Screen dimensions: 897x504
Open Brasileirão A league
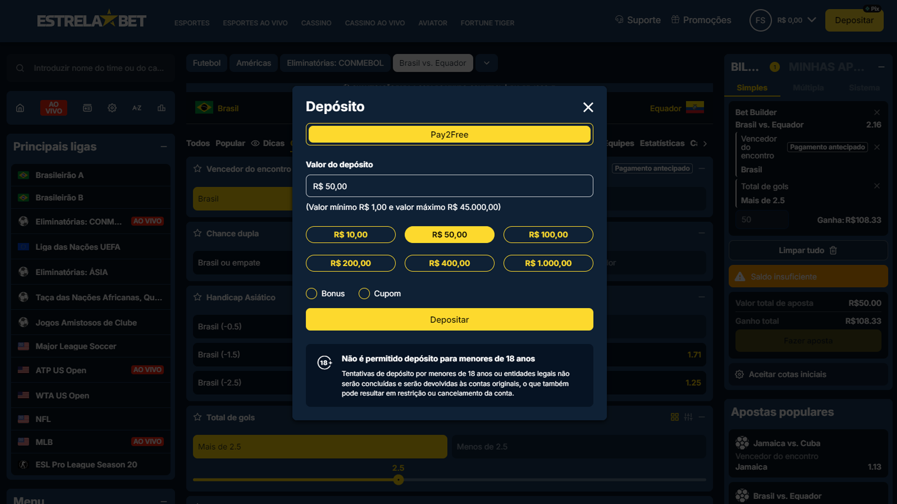[x=91, y=175]
